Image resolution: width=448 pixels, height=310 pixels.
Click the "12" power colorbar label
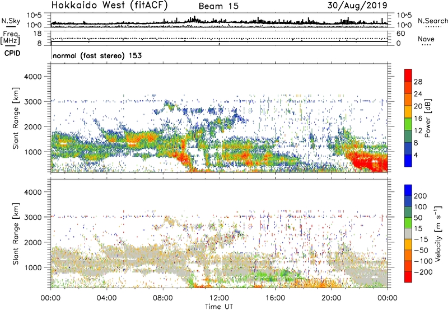[x=418, y=131]
